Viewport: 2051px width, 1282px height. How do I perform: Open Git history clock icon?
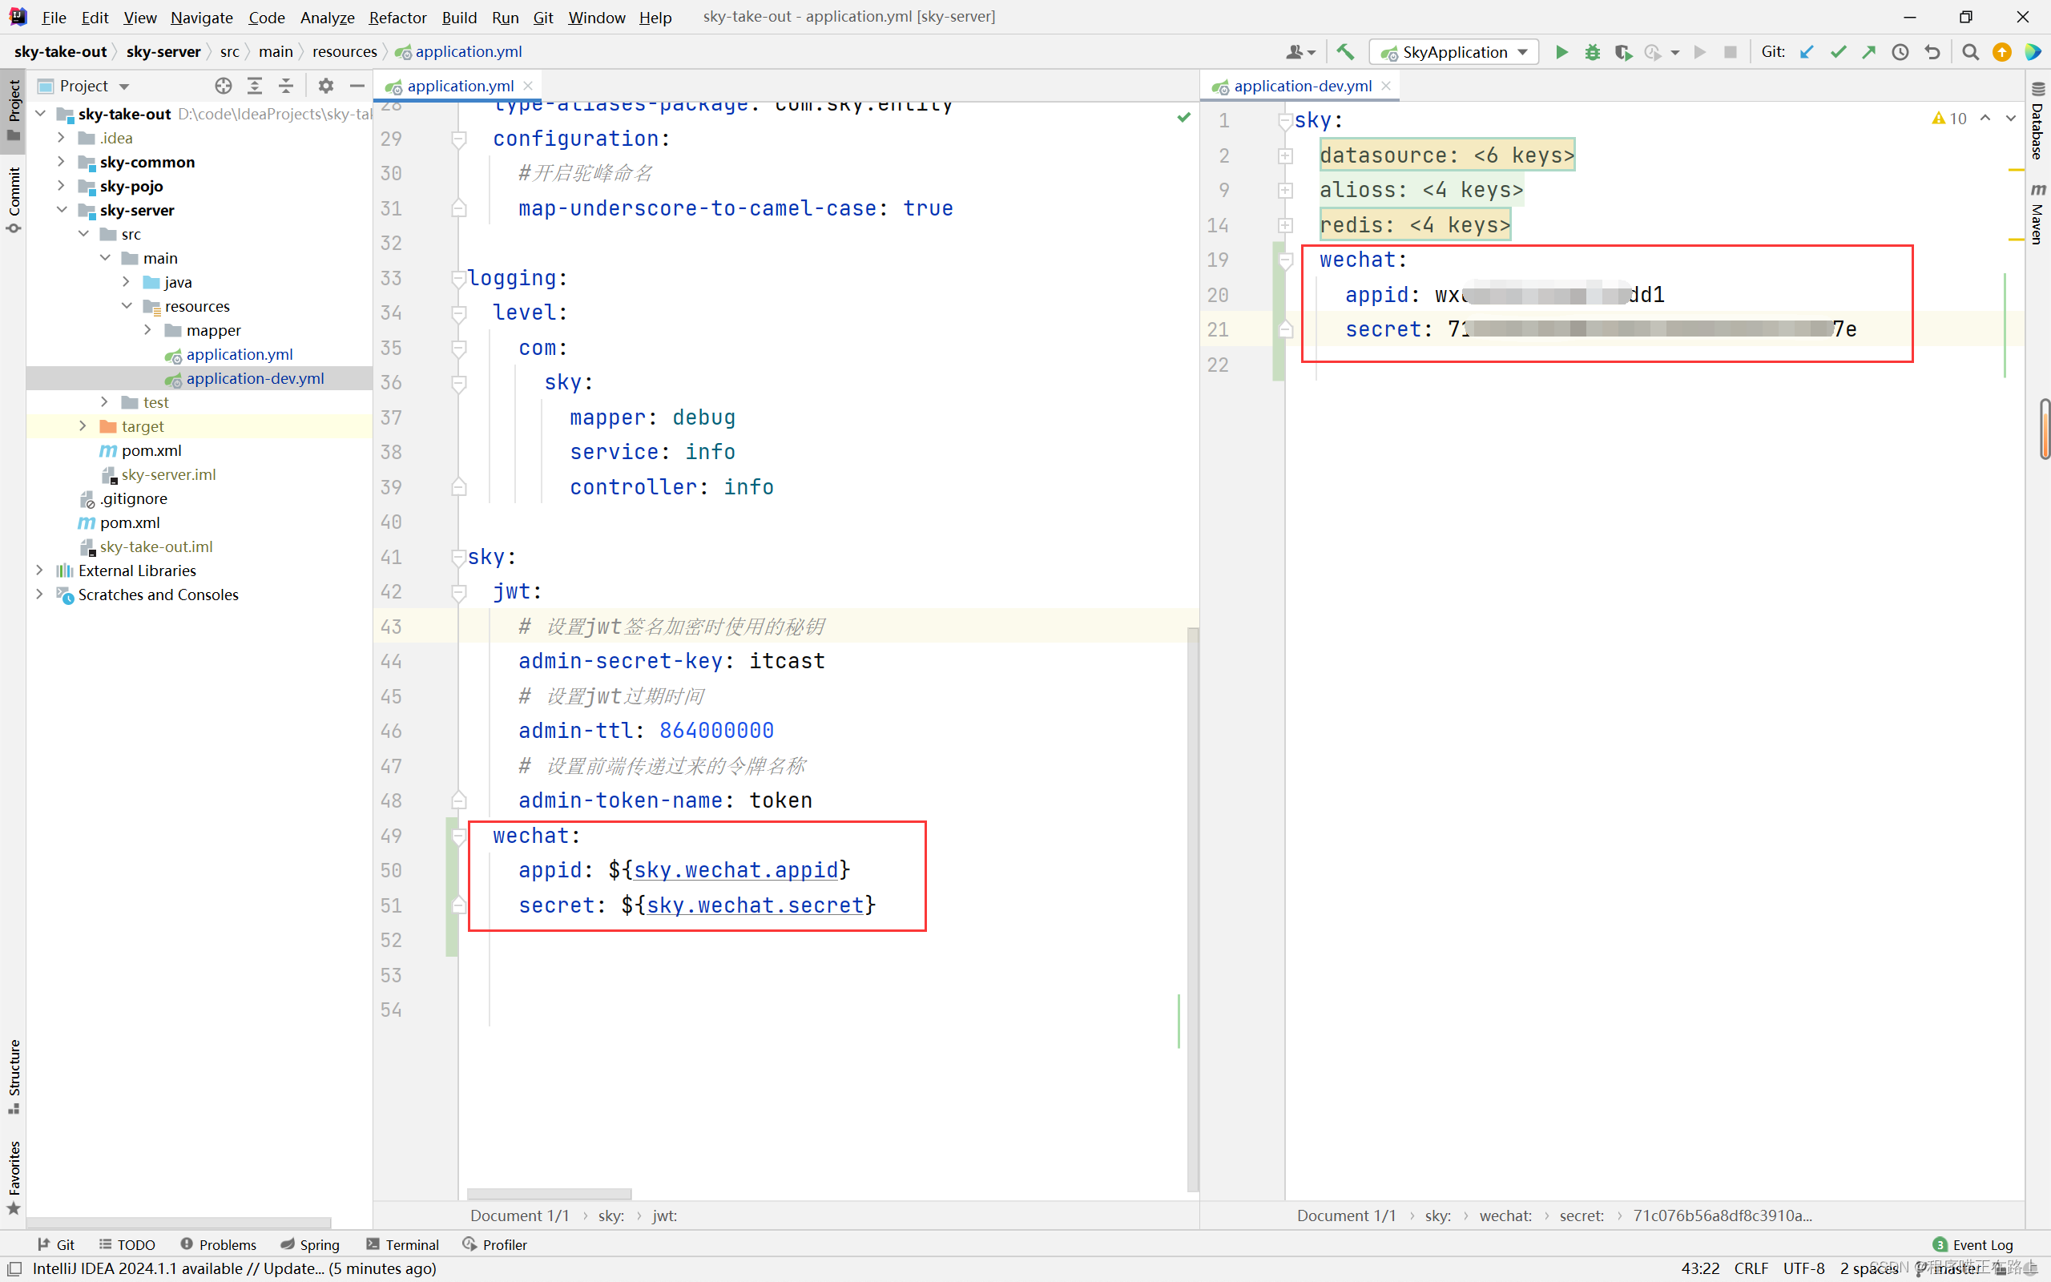[x=1900, y=52]
